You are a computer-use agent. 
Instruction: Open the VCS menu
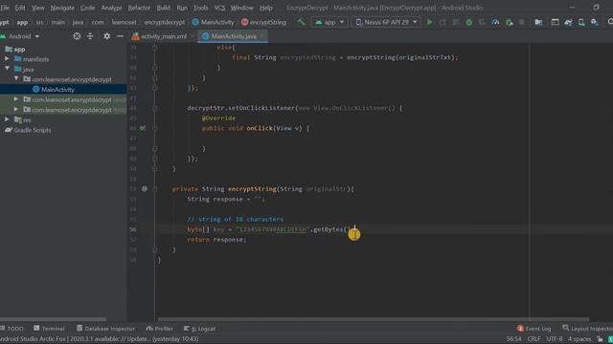tap(219, 8)
